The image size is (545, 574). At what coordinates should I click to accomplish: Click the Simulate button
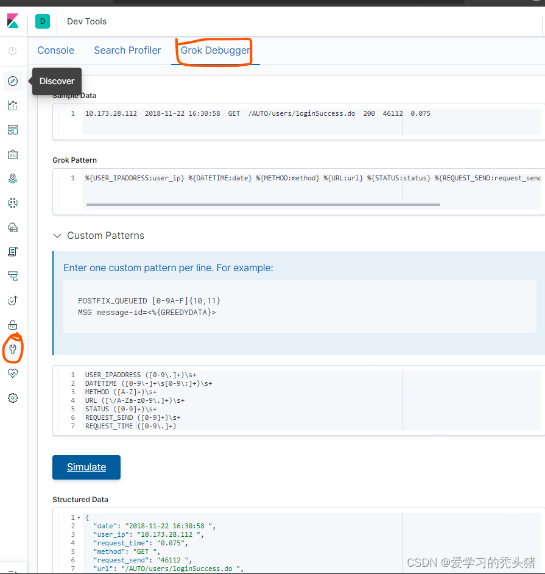tap(86, 467)
